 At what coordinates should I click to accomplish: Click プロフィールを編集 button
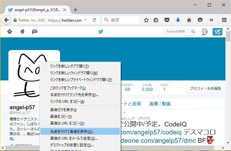[205, 88]
